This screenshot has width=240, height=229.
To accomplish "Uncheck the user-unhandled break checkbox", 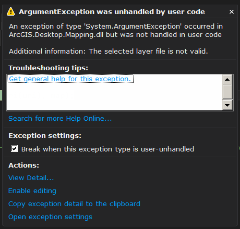I will click(x=14, y=149).
